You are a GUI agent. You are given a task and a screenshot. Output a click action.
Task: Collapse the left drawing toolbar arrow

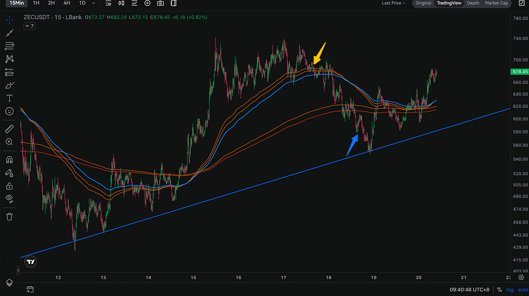[18, 270]
